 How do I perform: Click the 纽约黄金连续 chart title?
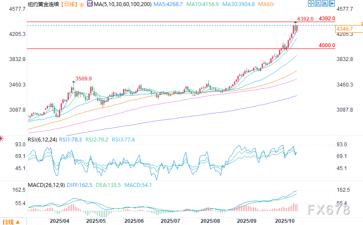pyautogui.click(x=44, y=4)
